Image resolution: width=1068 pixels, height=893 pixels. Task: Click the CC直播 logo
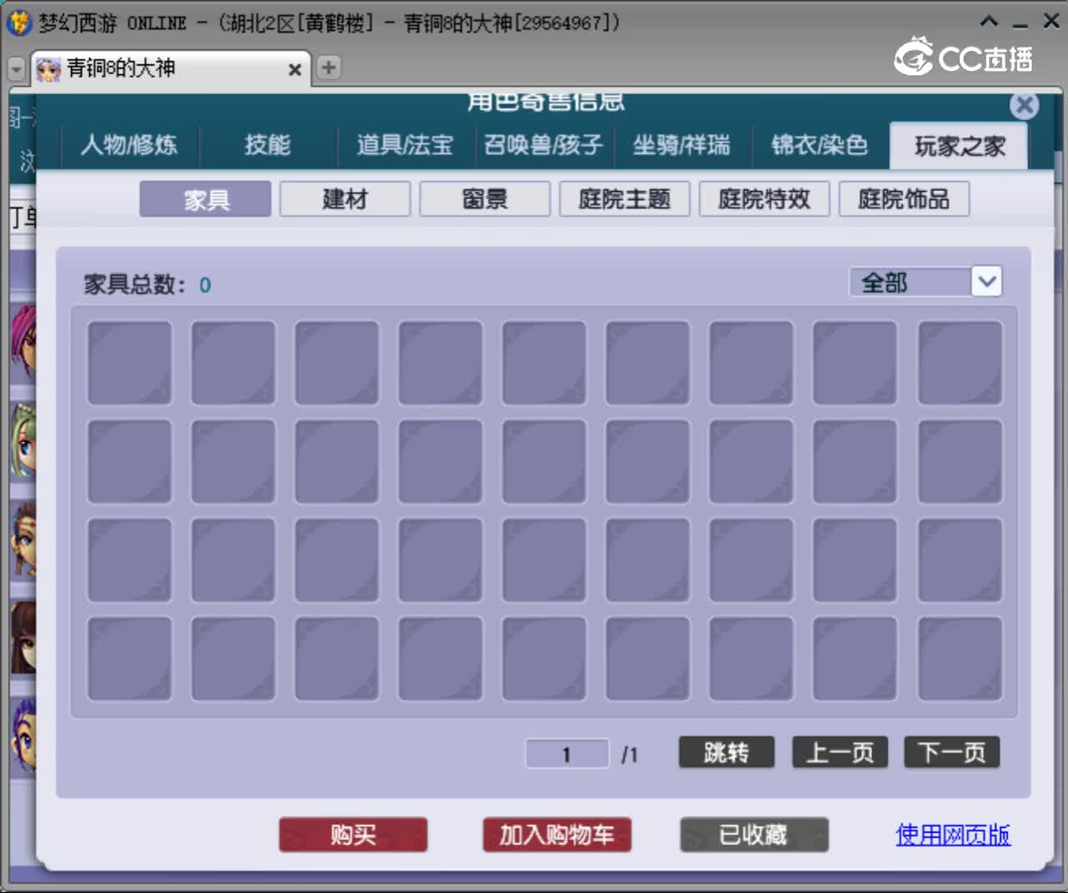click(964, 58)
